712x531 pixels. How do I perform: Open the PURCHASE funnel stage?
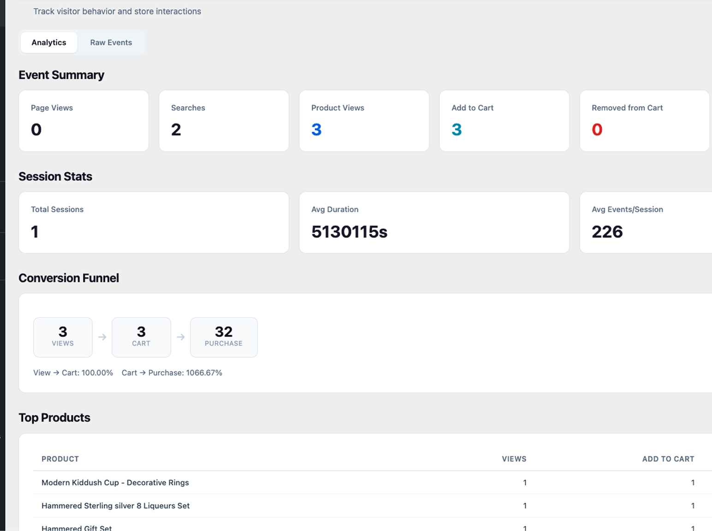[x=224, y=337]
